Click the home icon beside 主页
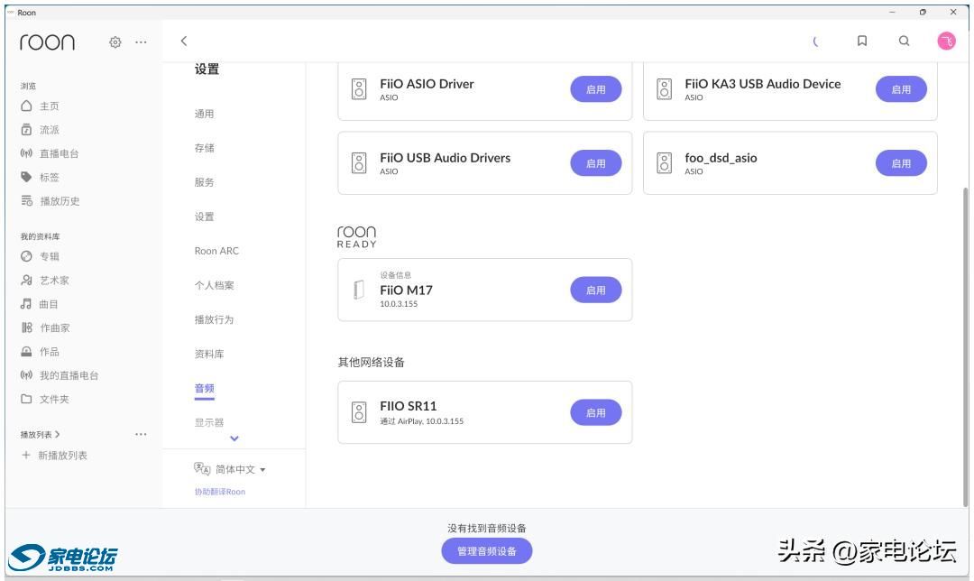 coord(26,106)
